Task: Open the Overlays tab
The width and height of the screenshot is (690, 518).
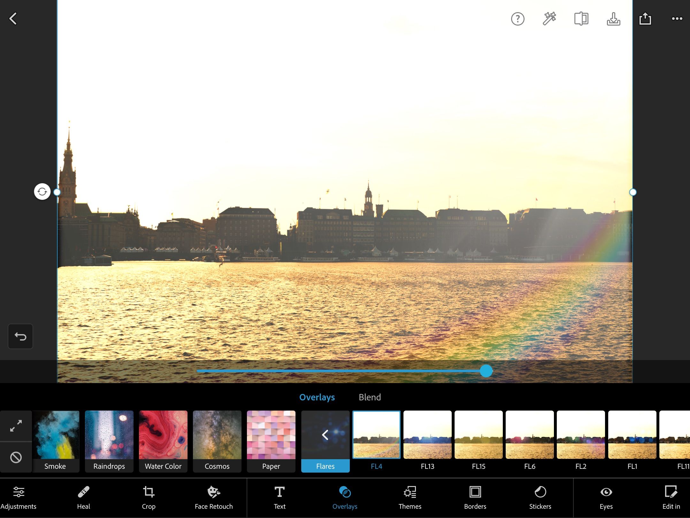Action: [317, 397]
